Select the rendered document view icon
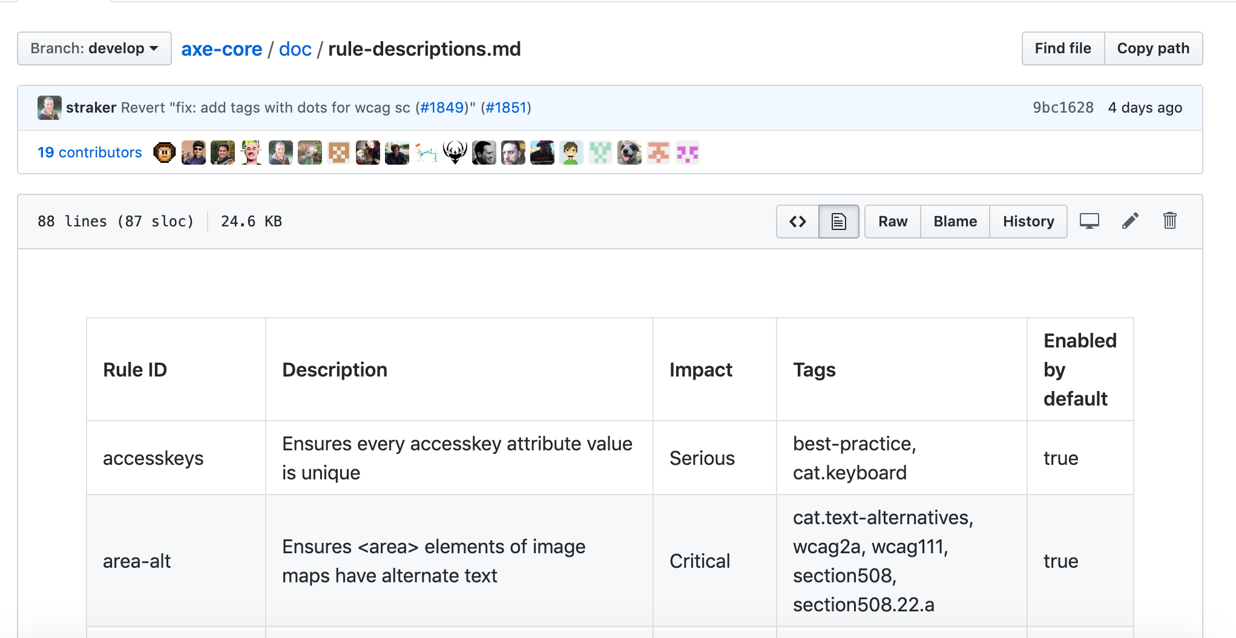This screenshot has height=638, width=1236. (x=838, y=221)
